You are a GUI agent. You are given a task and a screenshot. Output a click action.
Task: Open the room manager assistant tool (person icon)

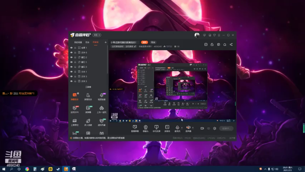88,97
